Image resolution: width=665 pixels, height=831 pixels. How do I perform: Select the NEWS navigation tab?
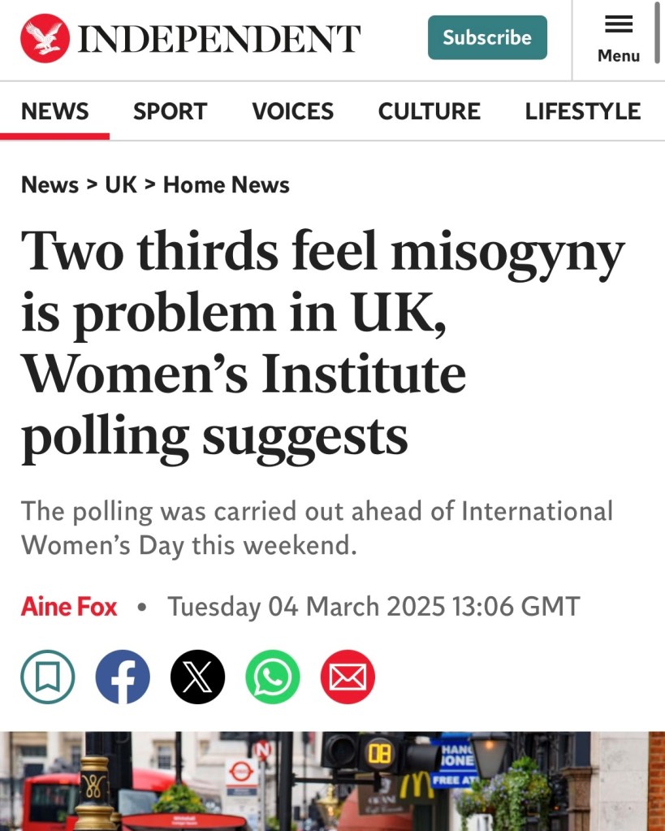(x=54, y=111)
